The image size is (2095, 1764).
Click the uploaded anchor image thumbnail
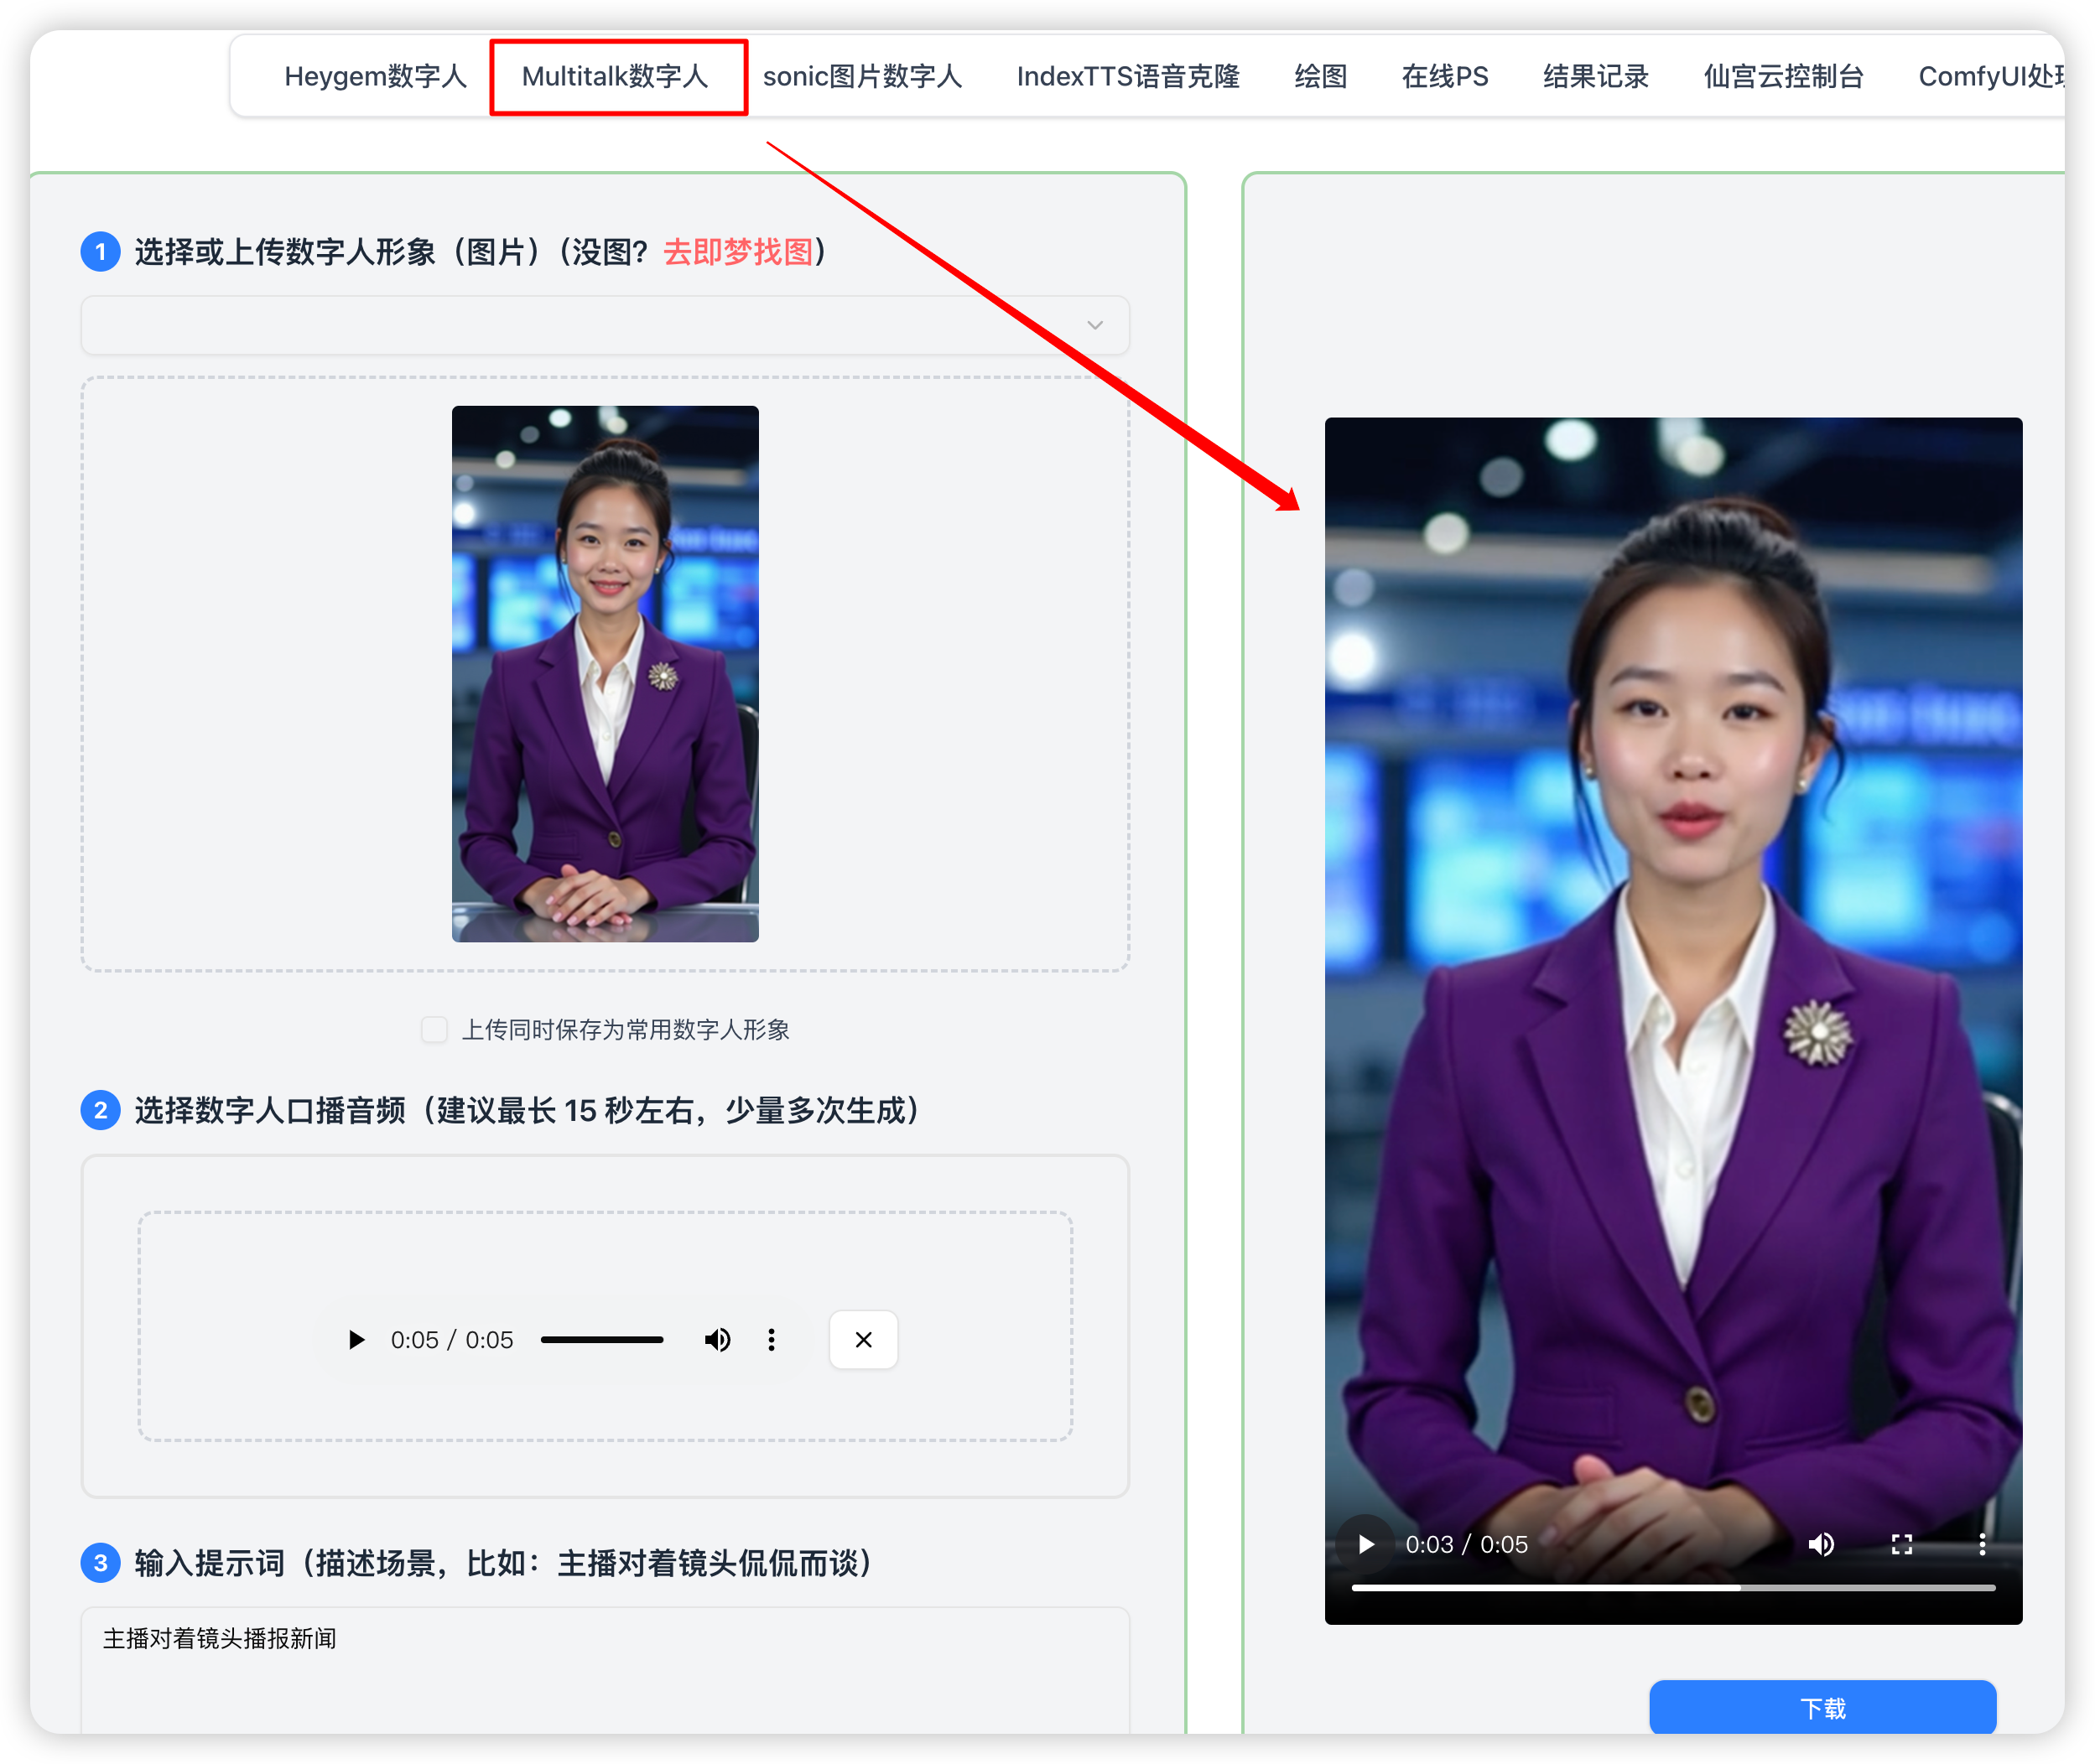605,673
